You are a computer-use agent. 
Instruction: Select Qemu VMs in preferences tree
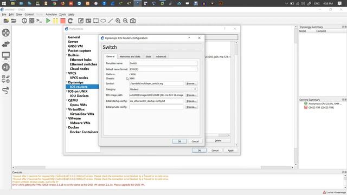(x=78, y=105)
